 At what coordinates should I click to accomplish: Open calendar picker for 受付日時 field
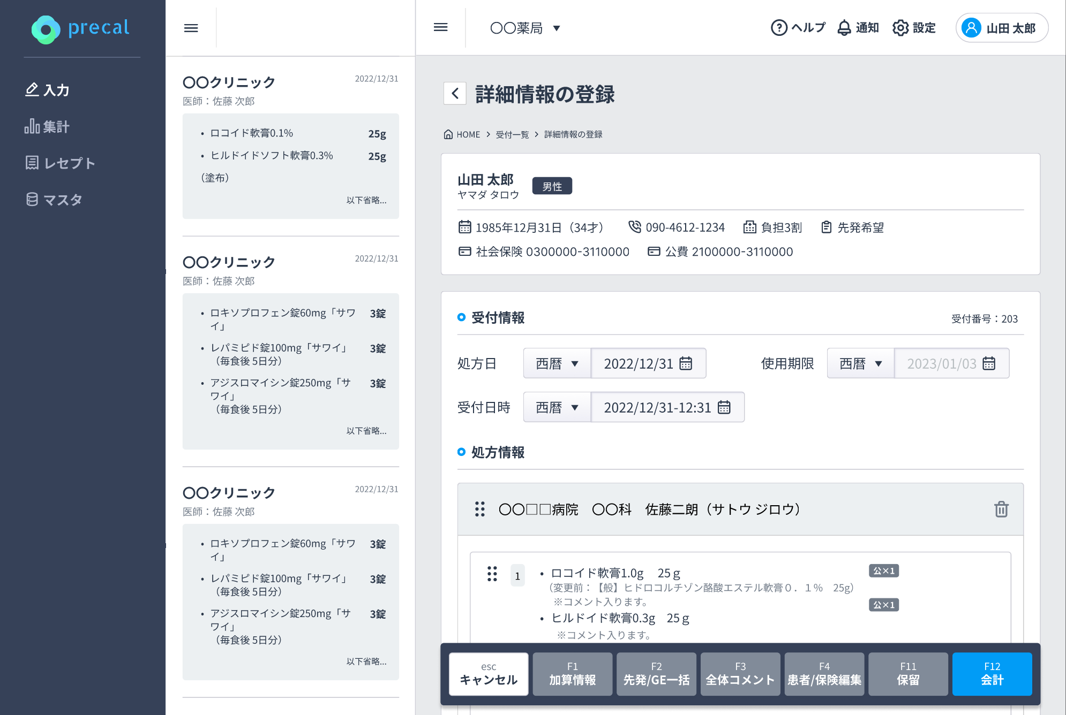coord(724,407)
